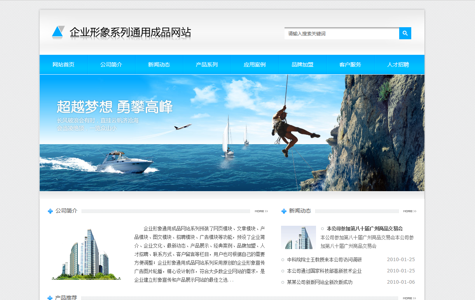Click the blue triangle site logo
The image size is (475, 300).
pyautogui.click(x=58, y=32)
